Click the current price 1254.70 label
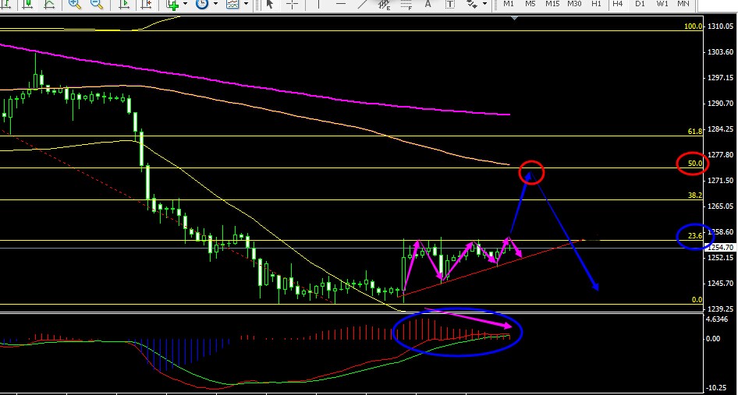 (x=721, y=247)
